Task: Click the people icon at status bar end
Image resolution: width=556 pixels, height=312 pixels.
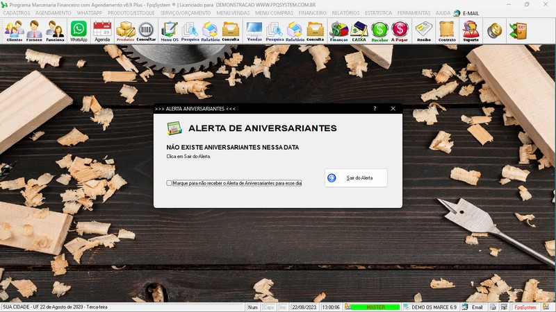Action: click(546, 307)
